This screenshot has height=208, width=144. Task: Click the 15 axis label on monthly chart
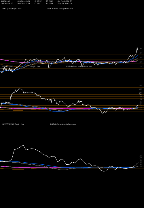tap(141, 162)
